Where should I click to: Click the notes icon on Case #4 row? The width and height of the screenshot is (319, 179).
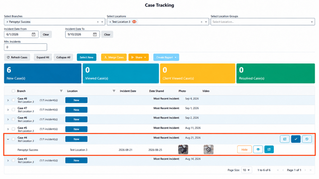285,139
